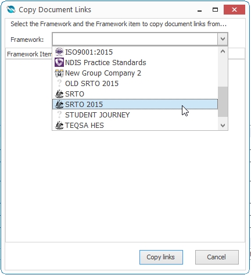
Task: Click the app logo in the title bar
Action: [11, 9]
